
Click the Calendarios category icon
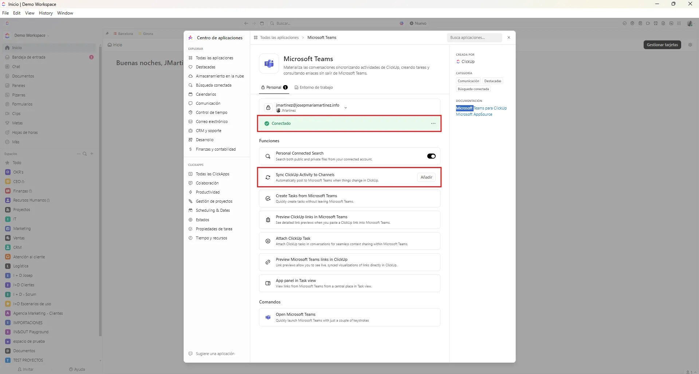point(191,94)
